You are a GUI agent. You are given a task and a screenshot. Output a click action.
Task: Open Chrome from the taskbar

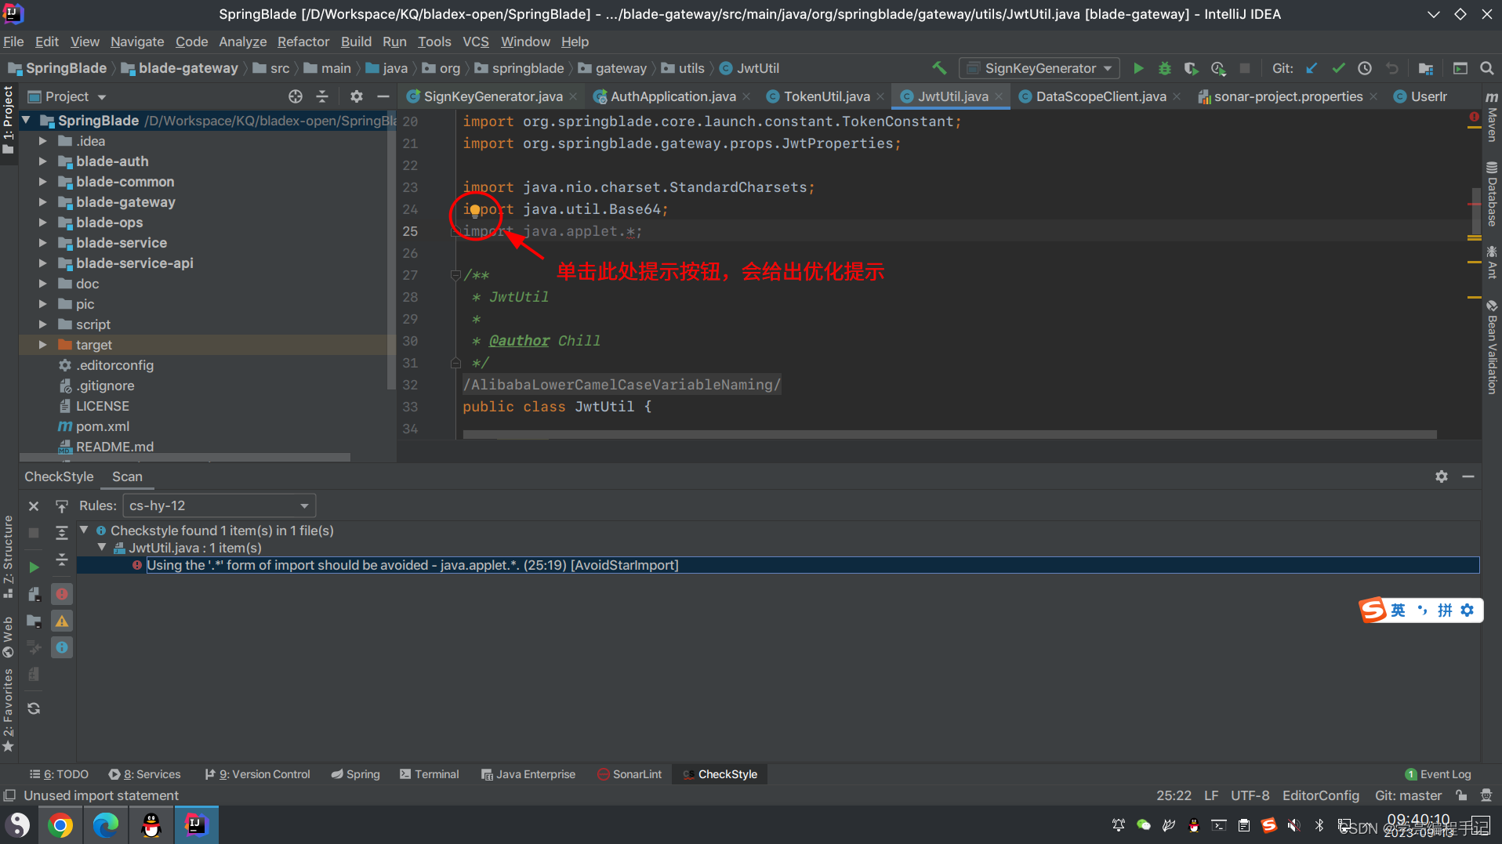[60, 824]
